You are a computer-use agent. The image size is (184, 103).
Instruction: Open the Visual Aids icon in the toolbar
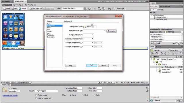(103, 9)
